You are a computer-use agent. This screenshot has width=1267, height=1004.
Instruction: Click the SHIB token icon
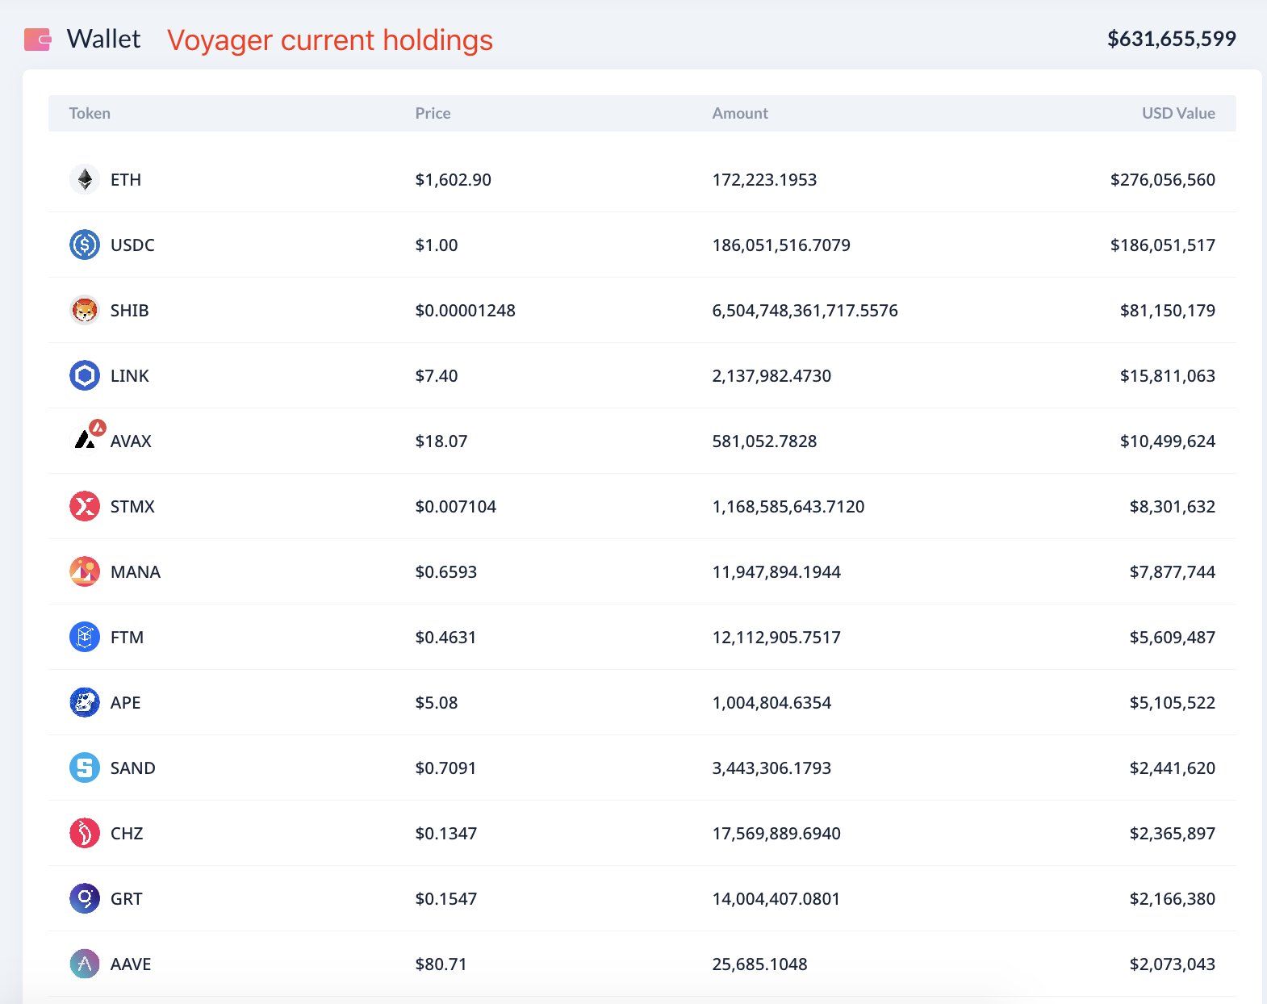(85, 310)
